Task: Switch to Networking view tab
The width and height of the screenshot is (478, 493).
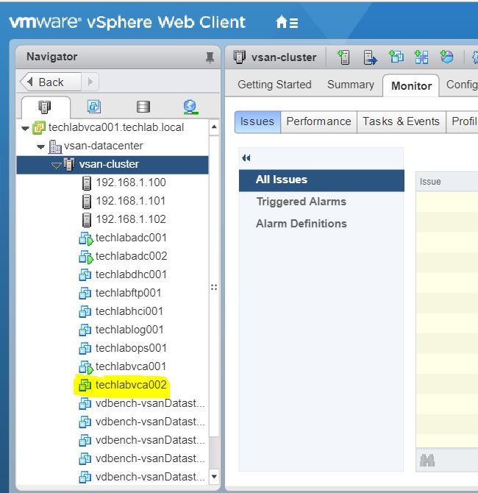Action: pyautogui.click(x=190, y=107)
